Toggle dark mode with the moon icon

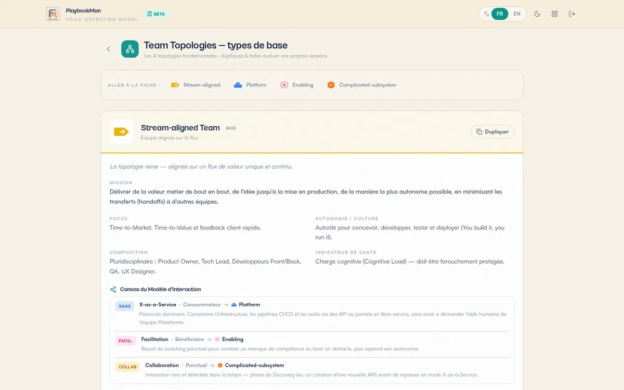[x=538, y=14]
